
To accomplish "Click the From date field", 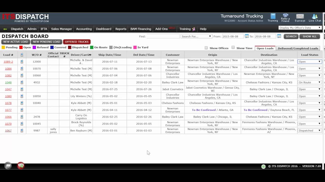I will (x=233, y=36).
